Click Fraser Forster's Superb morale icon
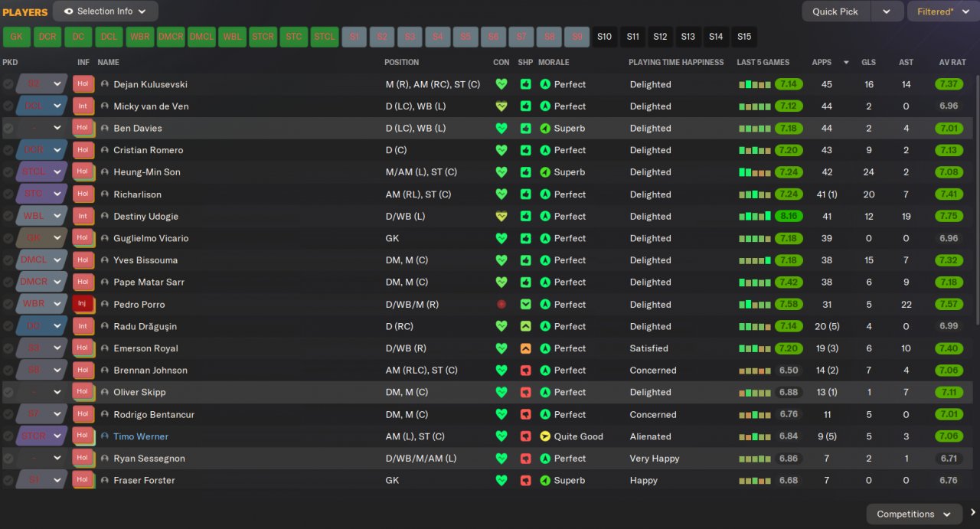The width and height of the screenshot is (980, 529). click(x=545, y=481)
